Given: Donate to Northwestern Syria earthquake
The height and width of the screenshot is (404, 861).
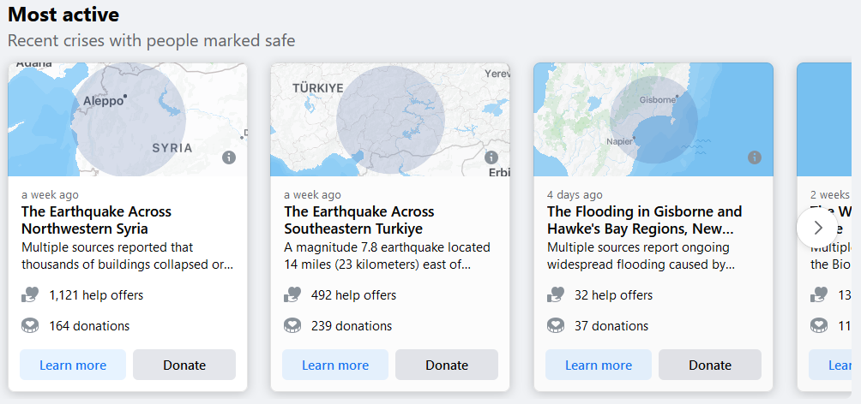Looking at the screenshot, I should click(184, 365).
